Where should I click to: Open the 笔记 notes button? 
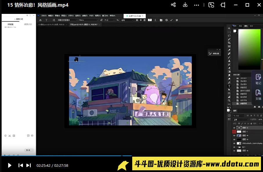258,79
